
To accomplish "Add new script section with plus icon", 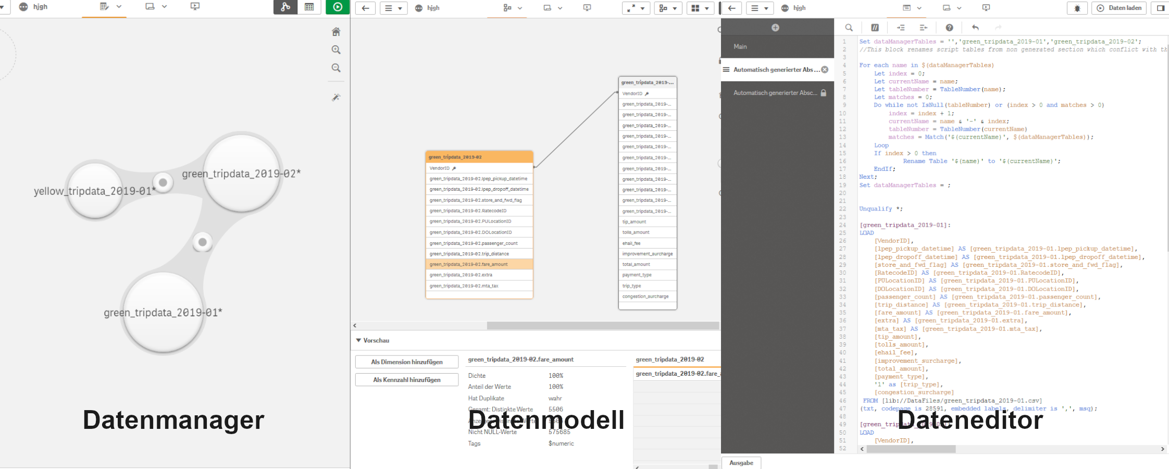I will (775, 28).
